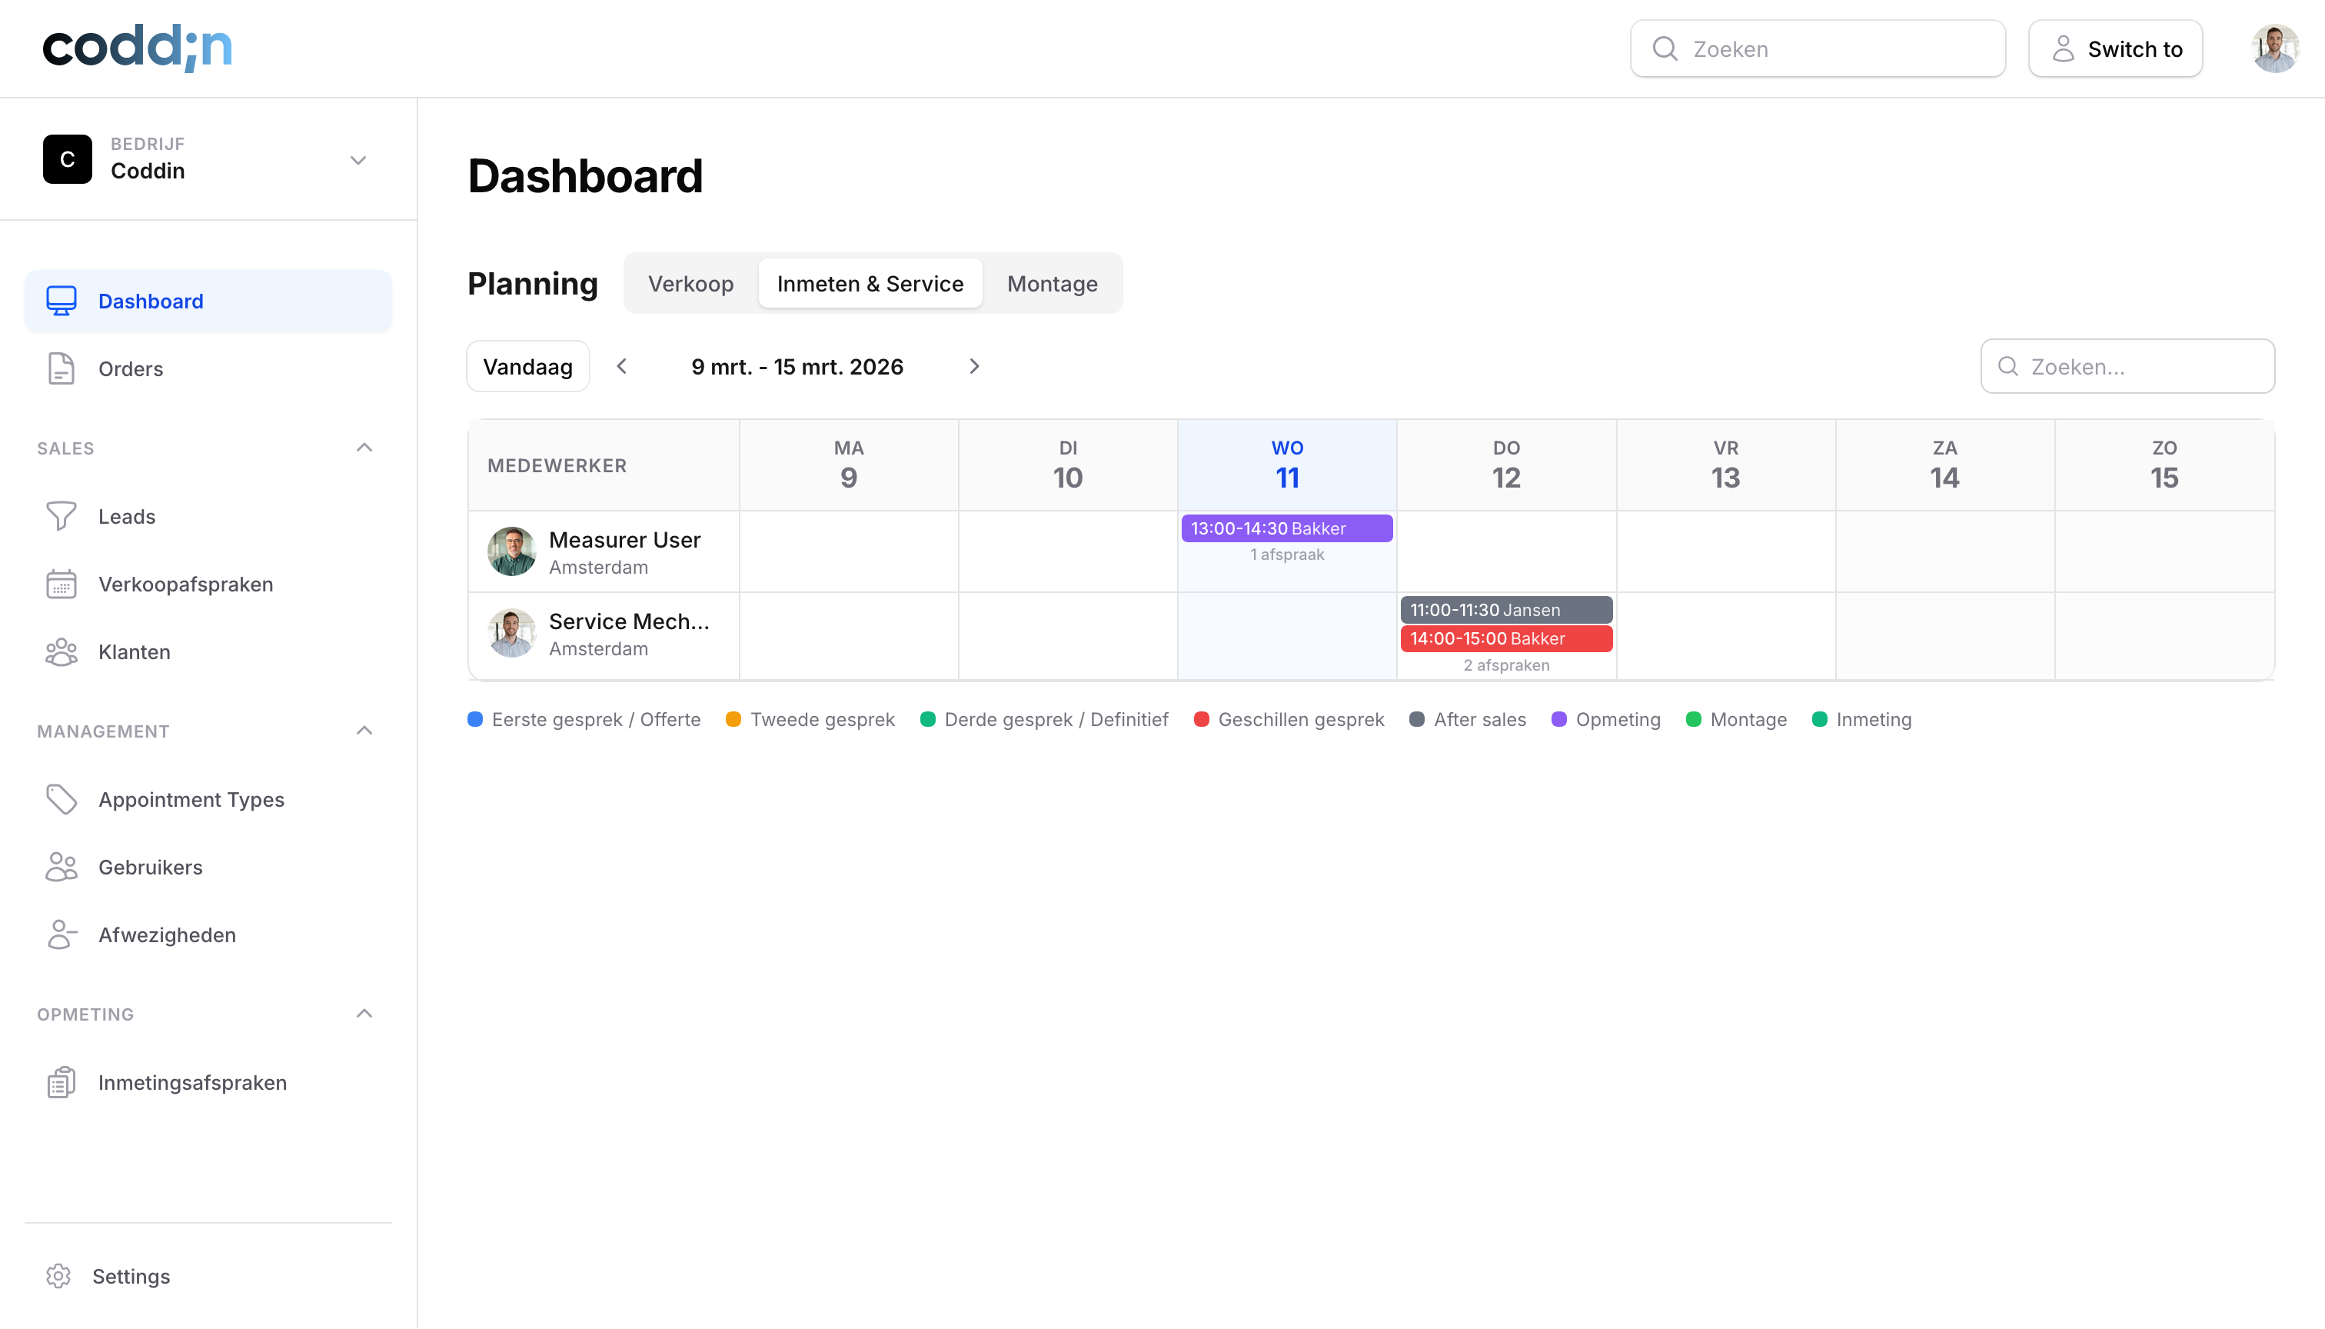Collapse the SALES section
Screen dimensions: 2325x1329
tap(364, 448)
